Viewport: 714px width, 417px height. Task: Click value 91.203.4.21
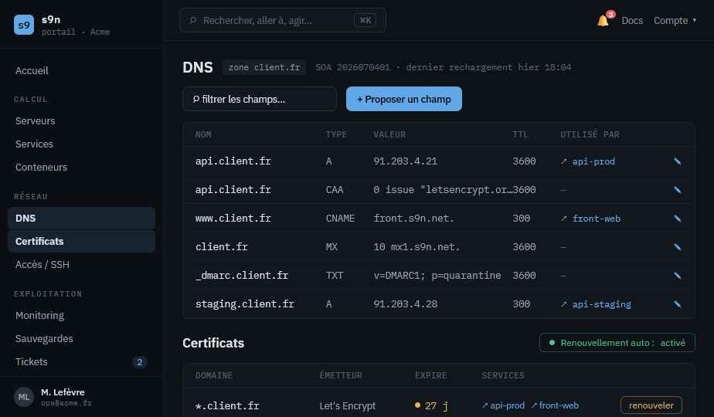click(405, 161)
